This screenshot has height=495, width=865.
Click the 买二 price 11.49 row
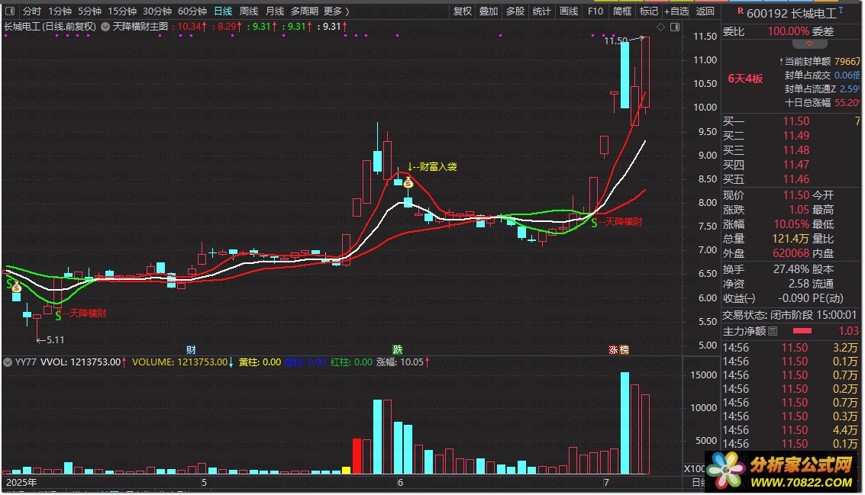click(791, 136)
